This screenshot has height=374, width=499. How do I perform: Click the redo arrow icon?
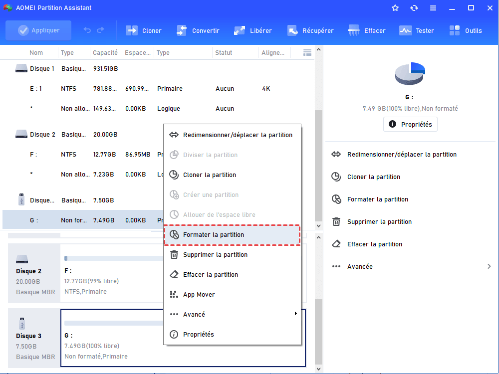coord(101,30)
